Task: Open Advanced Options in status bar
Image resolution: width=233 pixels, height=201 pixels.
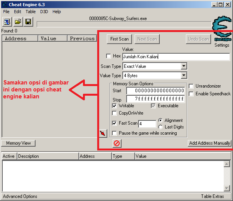Action: (20, 196)
